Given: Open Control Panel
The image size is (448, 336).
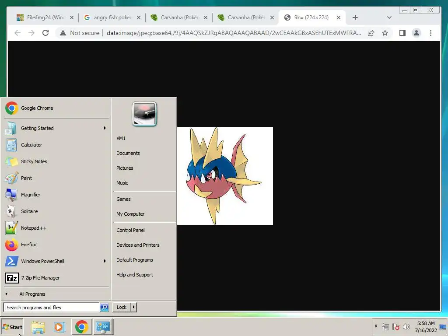Looking at the screenshot, I should point(144,230).
